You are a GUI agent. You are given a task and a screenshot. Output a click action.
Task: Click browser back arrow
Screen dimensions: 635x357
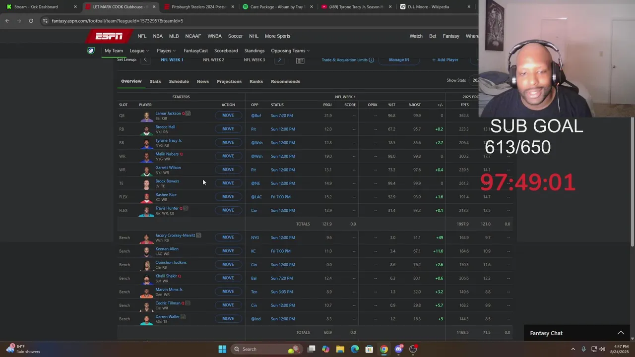pos(7,21)
